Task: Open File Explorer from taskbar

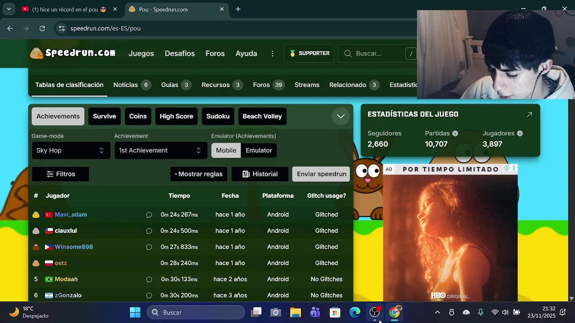Action: [x=295, y=312]
